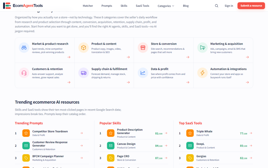Click arrow on Supply chain & fulfillment card
The image size is (268, 168).
click(x=128, y=82)
